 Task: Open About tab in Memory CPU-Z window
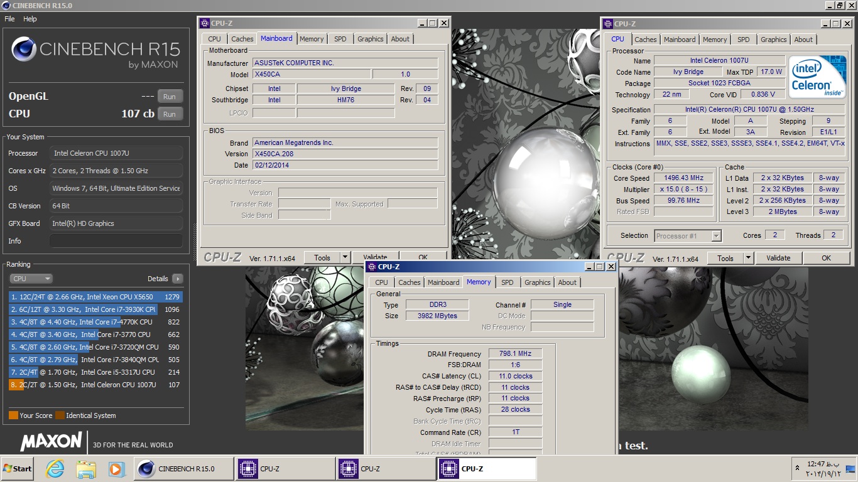(x=567, y=282)
